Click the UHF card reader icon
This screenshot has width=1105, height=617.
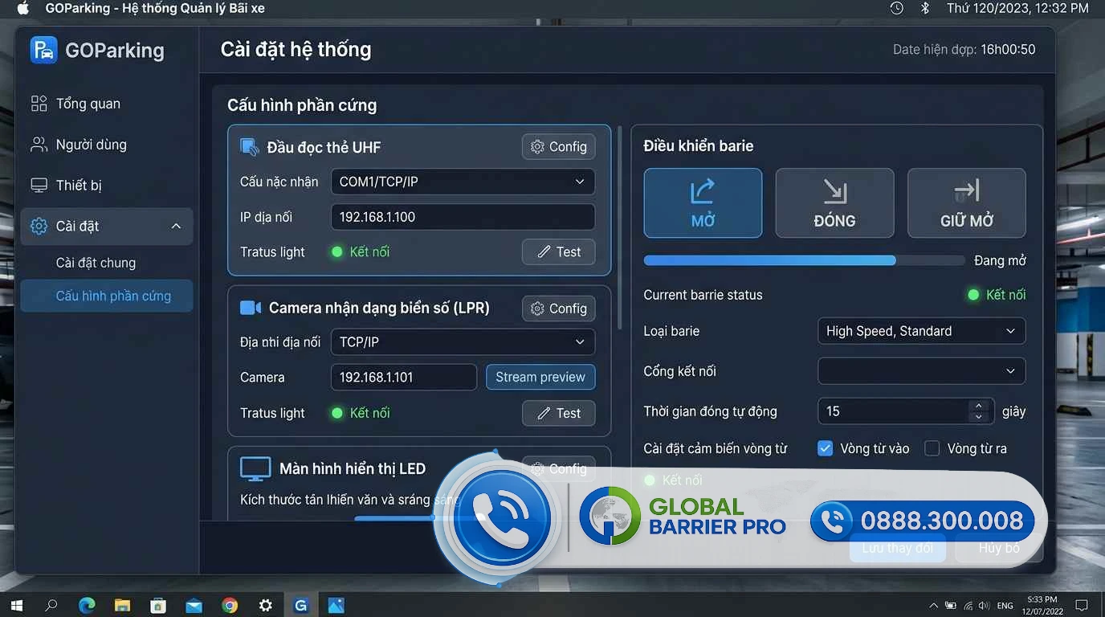pos(250,147)
